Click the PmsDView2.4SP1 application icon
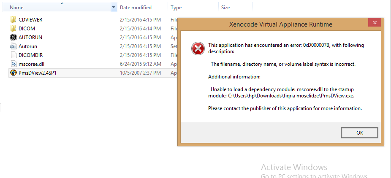391x178 pixels. 13,73
